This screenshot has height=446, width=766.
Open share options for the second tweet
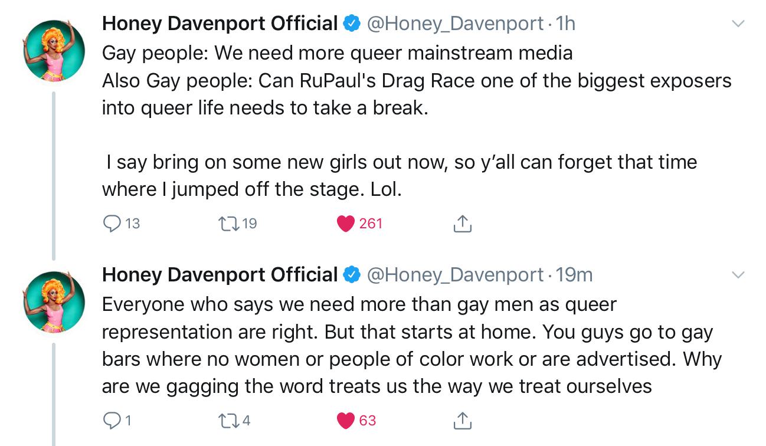click(x=462, y=421)
